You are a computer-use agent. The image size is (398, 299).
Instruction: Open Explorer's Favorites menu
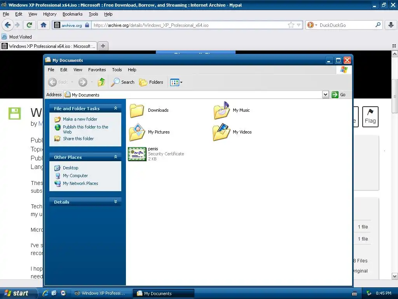[x=97, y=70]
